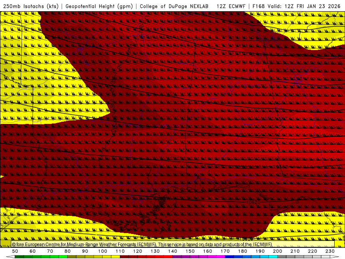Click the 110 label on the color scale
The height and width of the screenshot is (259, 345).
coord(120,251)
